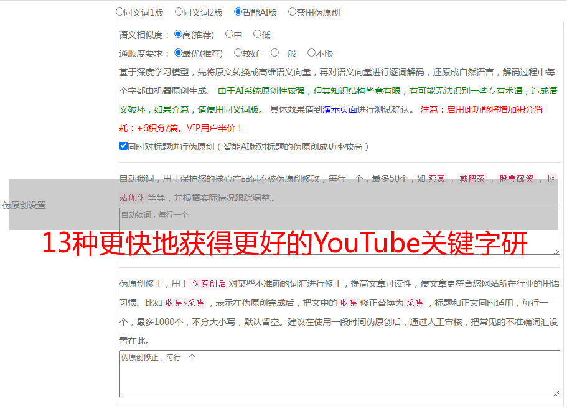Focus the 伪原创修正 text area
This screenshot has width=567, height=409.
coord(339,373)
